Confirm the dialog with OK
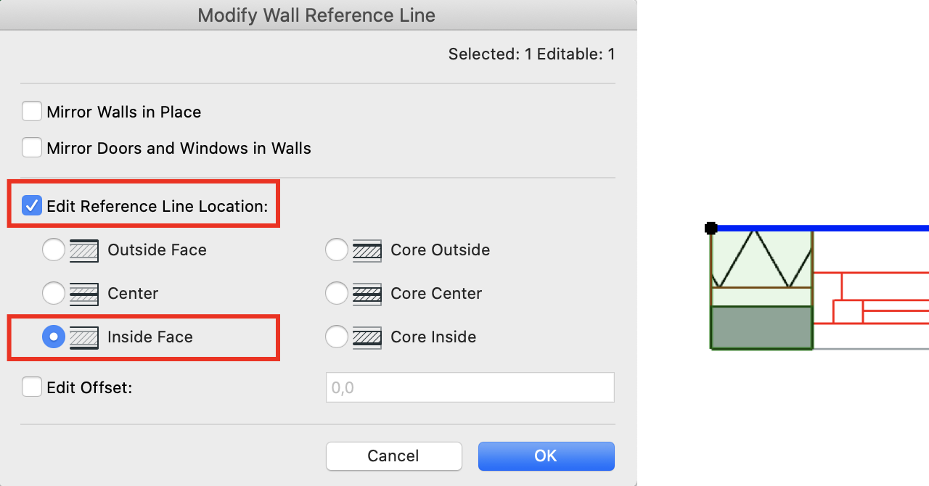The image size is (929, 486). click(x=547, y=456)
